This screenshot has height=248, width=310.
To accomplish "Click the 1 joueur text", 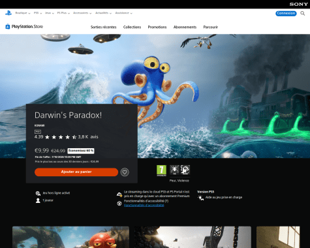I will point(48,200).
